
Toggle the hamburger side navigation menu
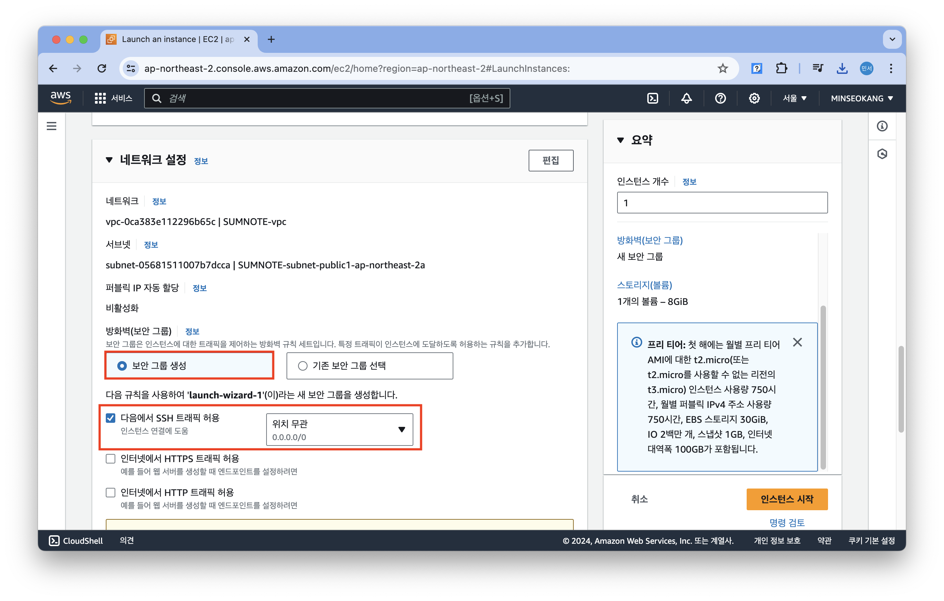(51, 126)
